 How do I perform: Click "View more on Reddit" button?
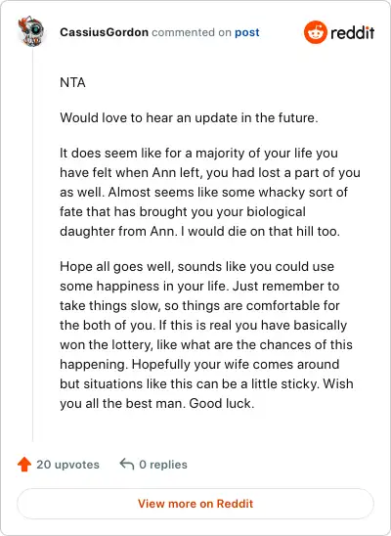(x=195, y=504)
